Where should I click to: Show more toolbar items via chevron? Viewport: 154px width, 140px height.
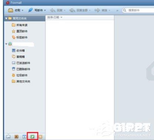117,11
